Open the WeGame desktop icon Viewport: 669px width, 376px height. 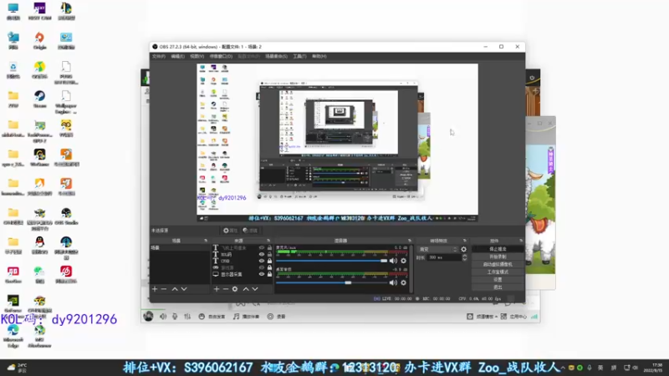point(39,157)
